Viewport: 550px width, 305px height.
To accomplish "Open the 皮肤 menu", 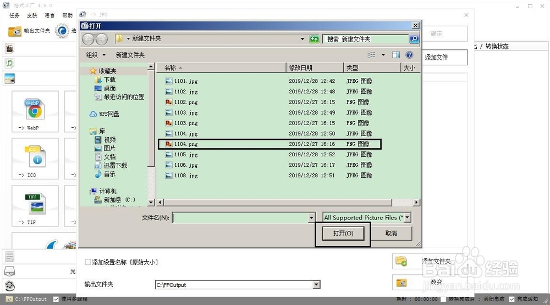I will click(x=32, y=15).
